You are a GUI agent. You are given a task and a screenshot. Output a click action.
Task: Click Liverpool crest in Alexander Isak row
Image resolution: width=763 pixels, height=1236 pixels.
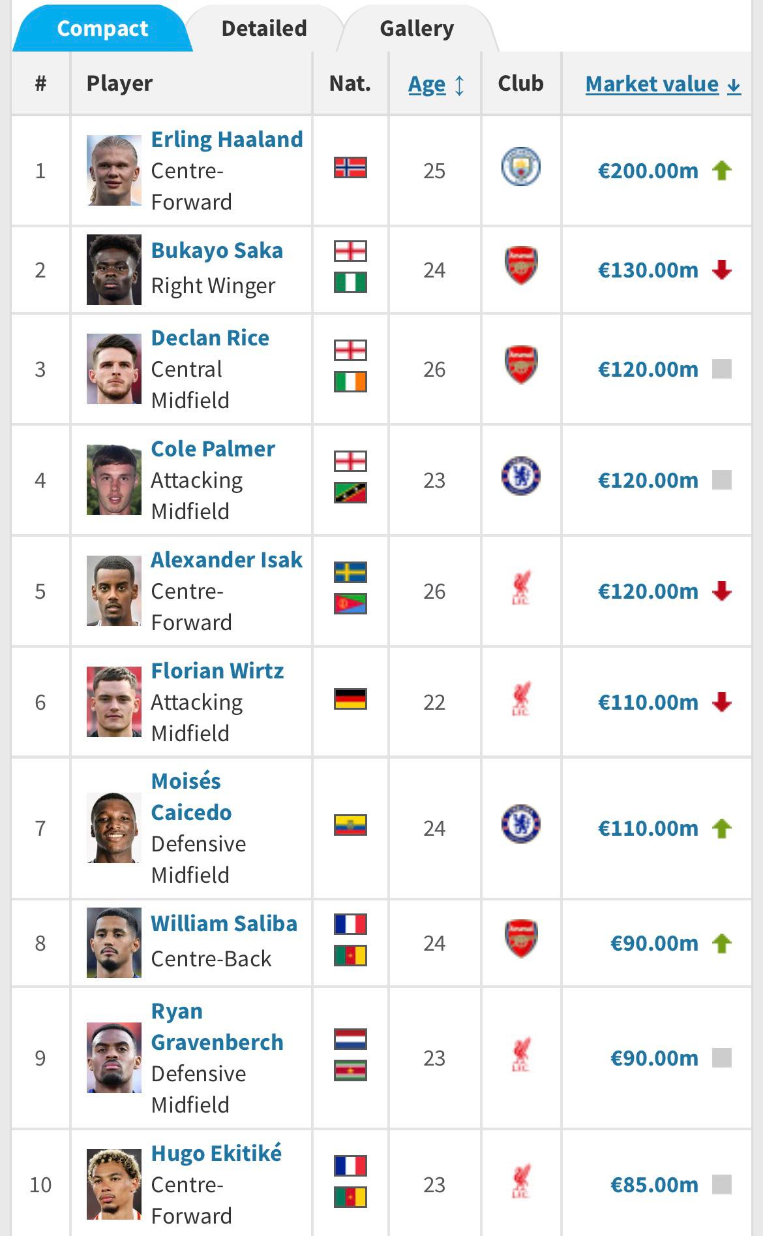tap(520, 588)
